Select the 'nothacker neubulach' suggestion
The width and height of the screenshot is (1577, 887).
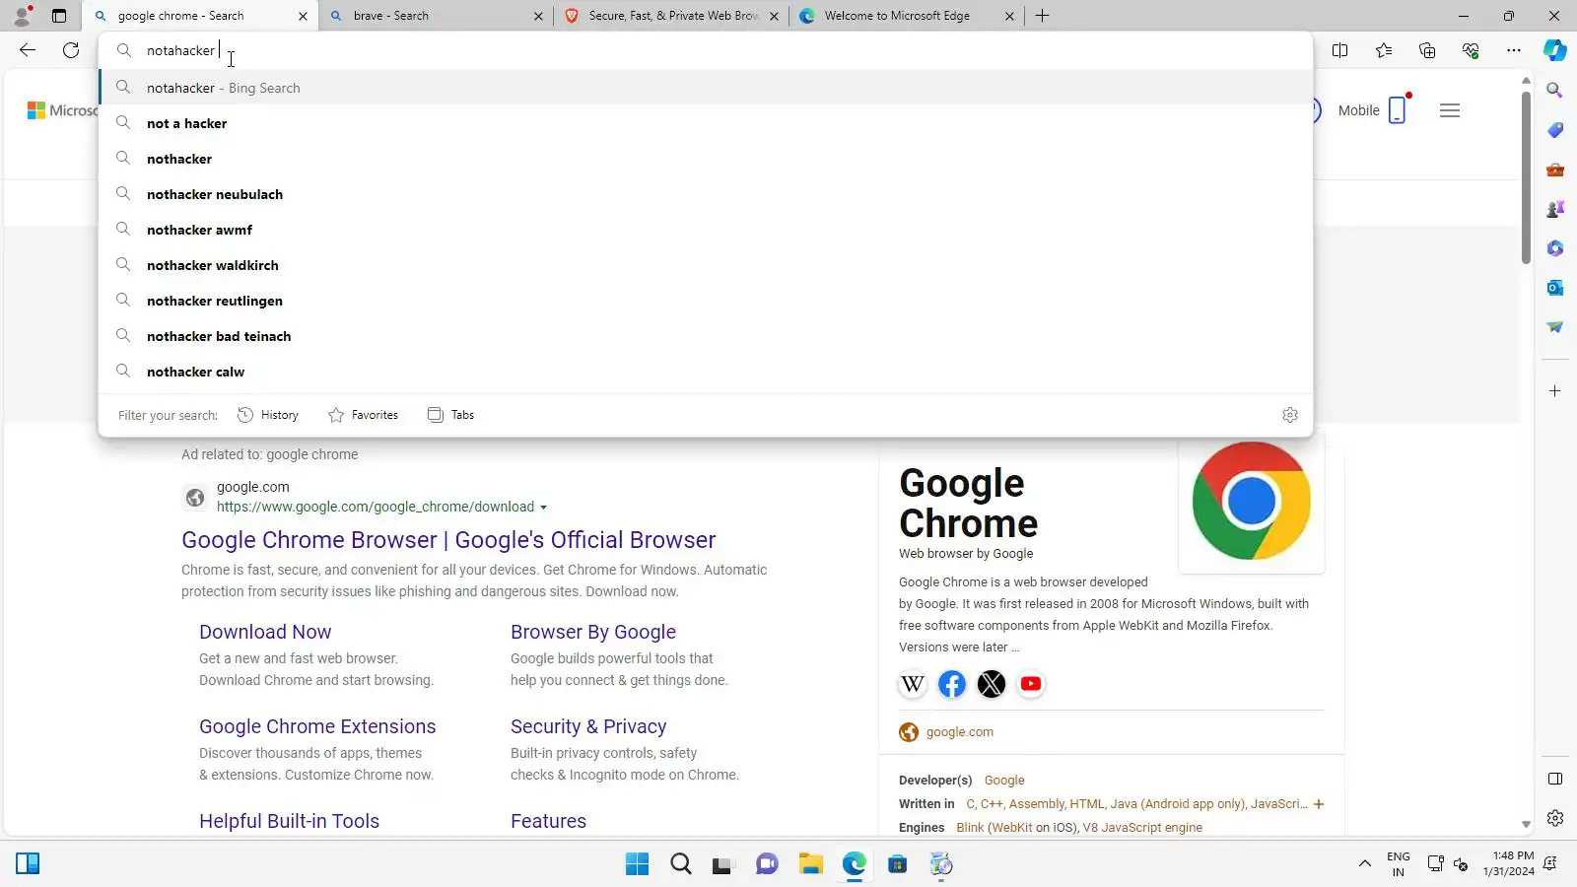(706, 194)
